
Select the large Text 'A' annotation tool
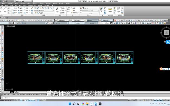[x=57, y=10]
